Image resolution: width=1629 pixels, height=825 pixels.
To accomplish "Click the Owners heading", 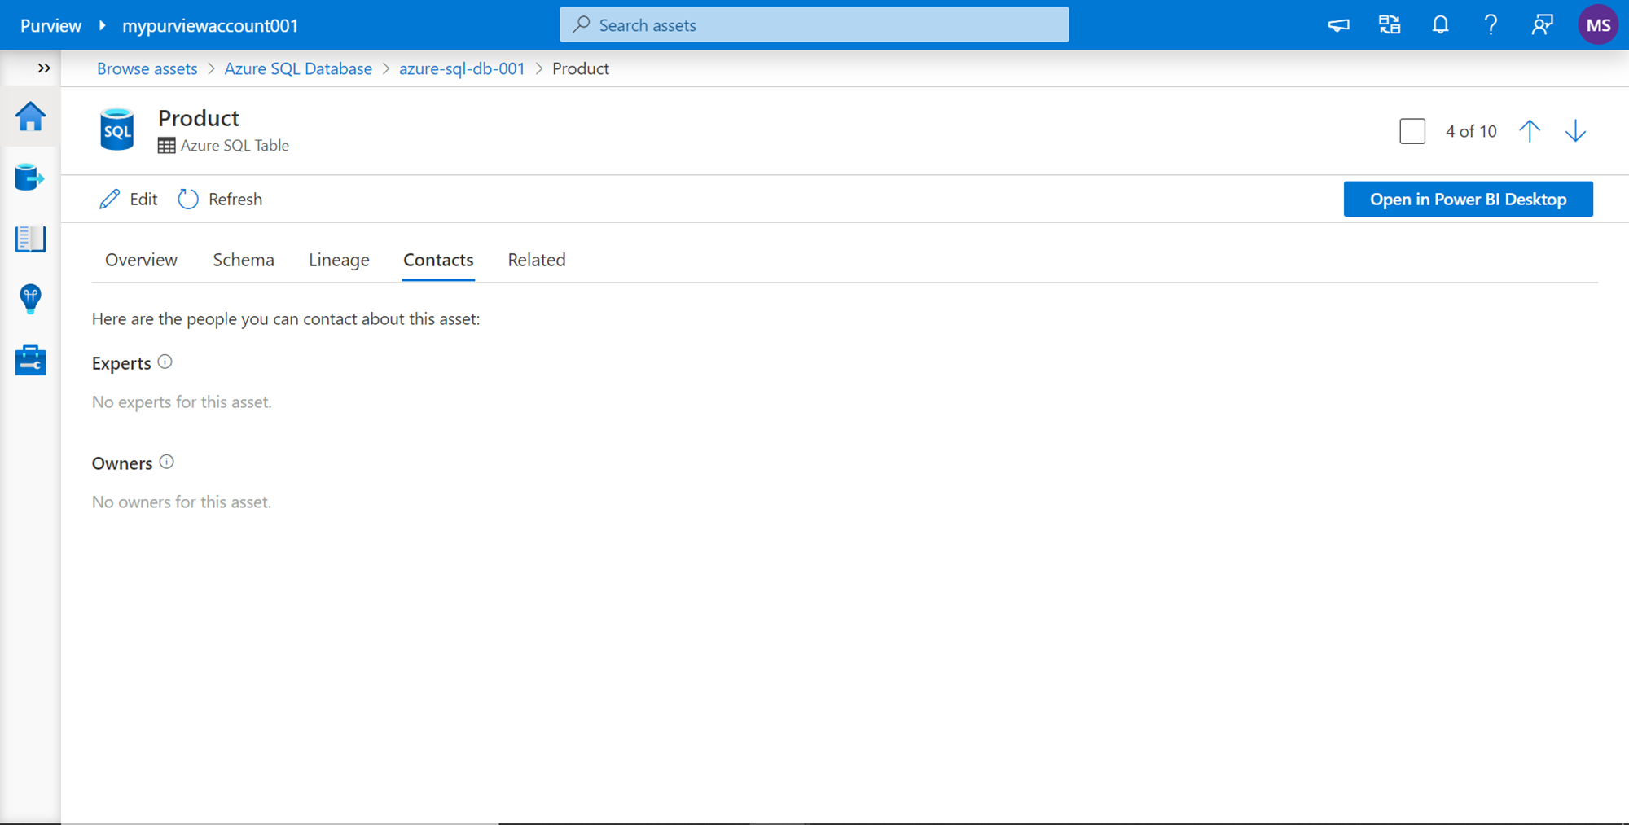I will [122, 463].
